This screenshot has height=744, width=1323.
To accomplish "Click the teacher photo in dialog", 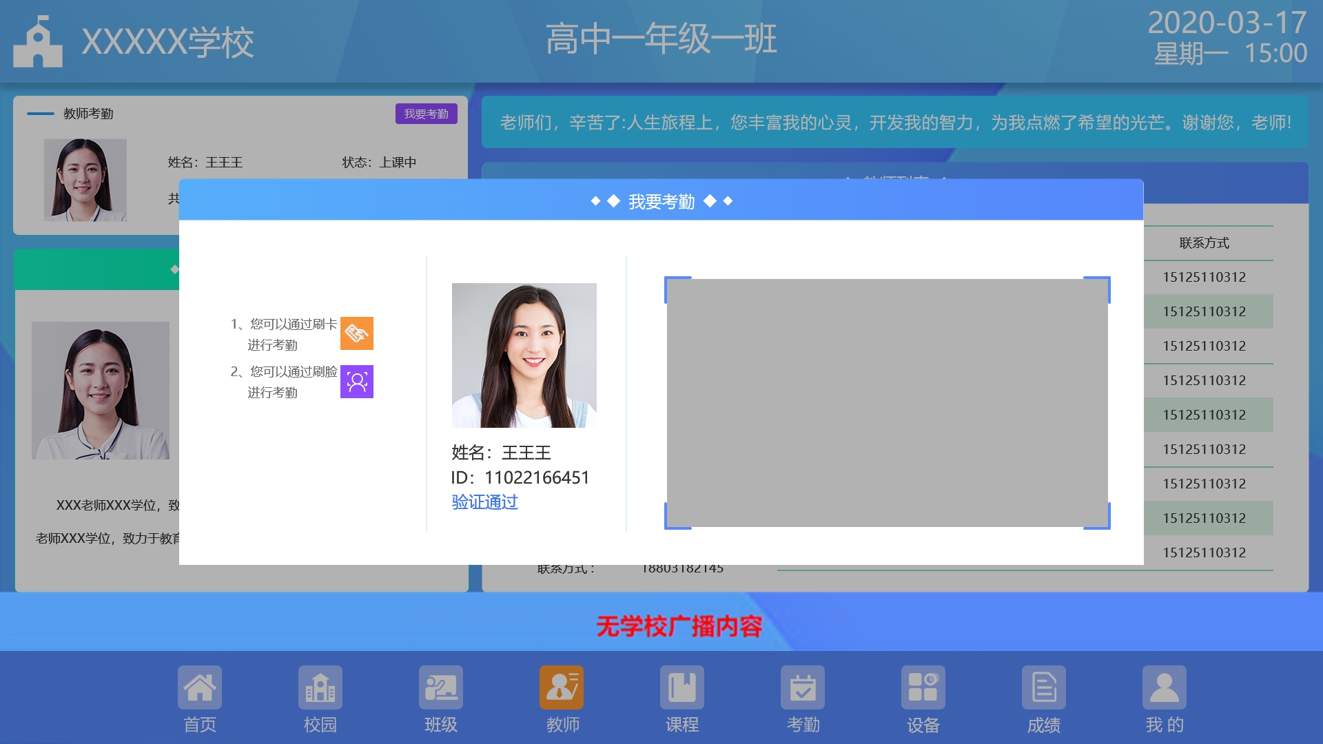I will click(x=524, y=355).
